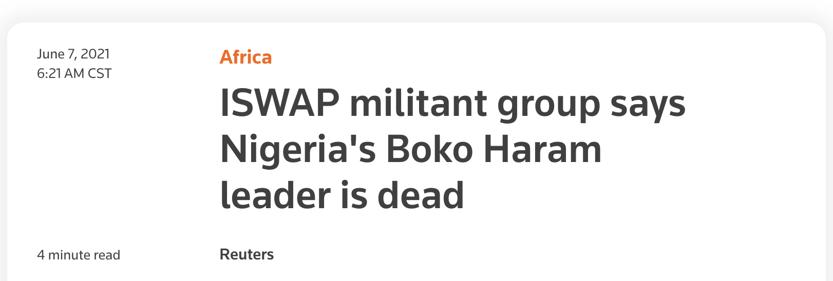Click the word ISWAP in headline
The image size is (833, 281).
(x=280, y=103)
